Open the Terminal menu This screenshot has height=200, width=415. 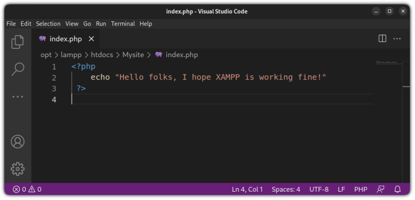pyautogui.click(x=123, y=24)
